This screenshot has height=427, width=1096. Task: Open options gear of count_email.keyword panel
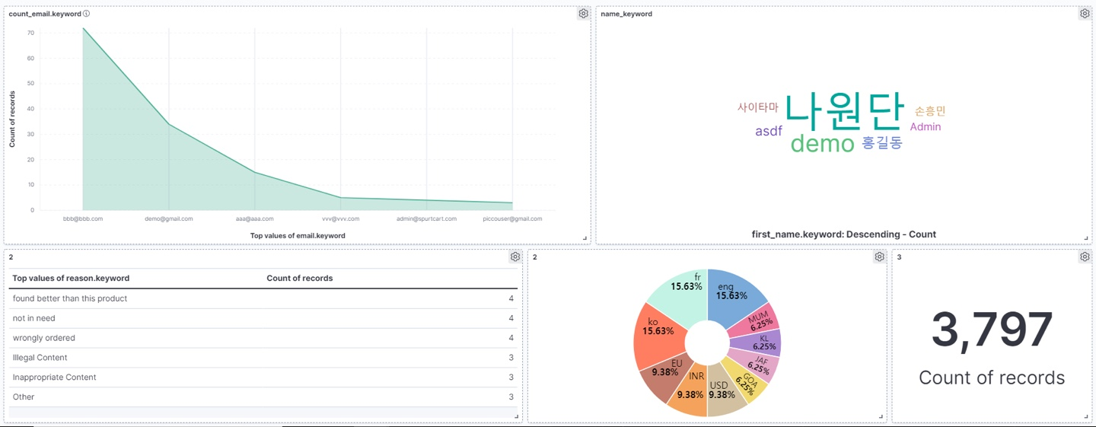pyautogui.click(x=583, y=14)
